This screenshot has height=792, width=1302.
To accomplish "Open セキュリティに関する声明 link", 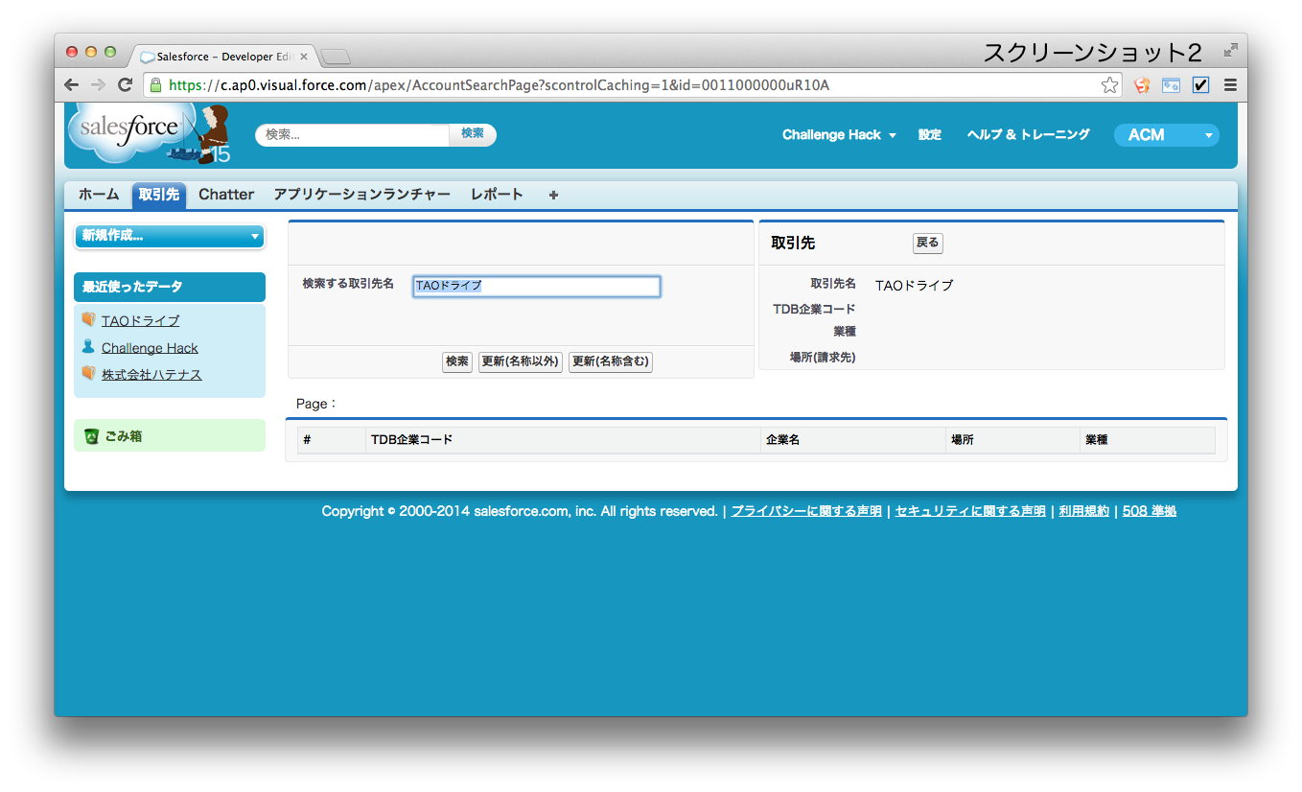I will tap(970, 511).
